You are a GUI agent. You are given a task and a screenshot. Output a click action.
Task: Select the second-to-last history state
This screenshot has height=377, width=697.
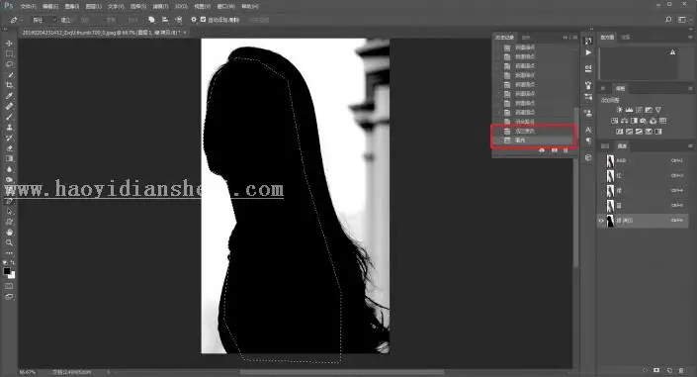(x=533, y=132)
